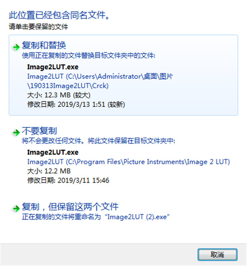
Task: Click instruction 请单击要保留的文件
Action: coord(38,27)
